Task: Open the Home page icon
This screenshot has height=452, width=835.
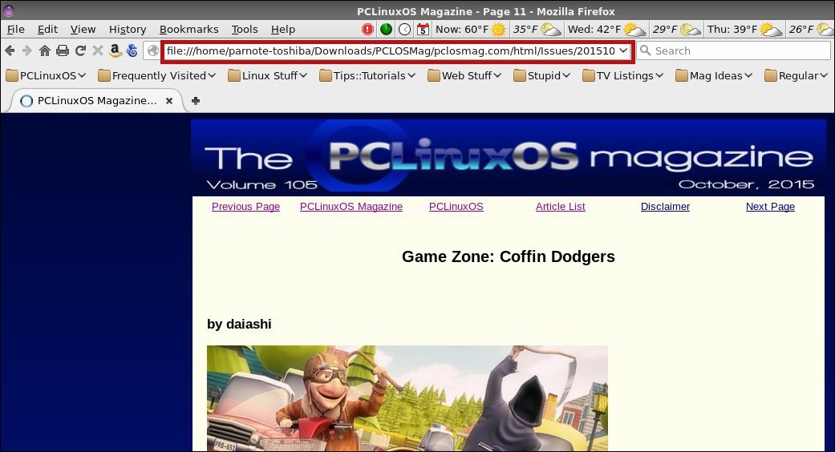Action: [45, 50]
